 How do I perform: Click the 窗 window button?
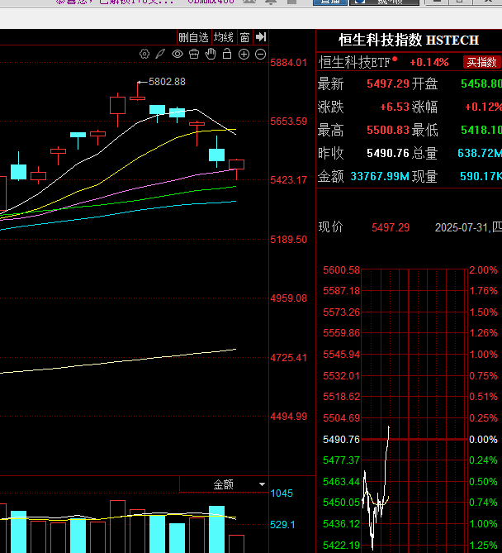(245, 37)
